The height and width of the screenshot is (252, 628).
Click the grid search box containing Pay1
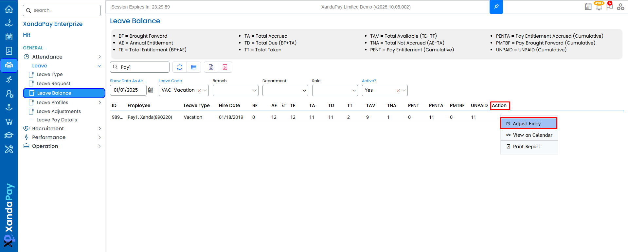140,67
